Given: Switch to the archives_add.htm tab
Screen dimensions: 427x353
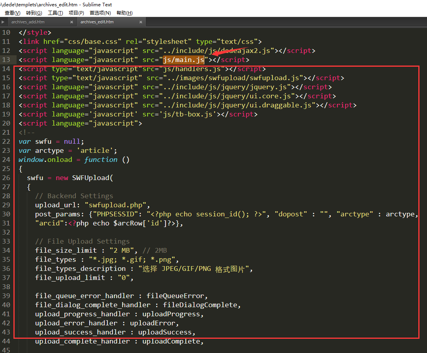Looking at the screenshot, I should pos(28,22).
